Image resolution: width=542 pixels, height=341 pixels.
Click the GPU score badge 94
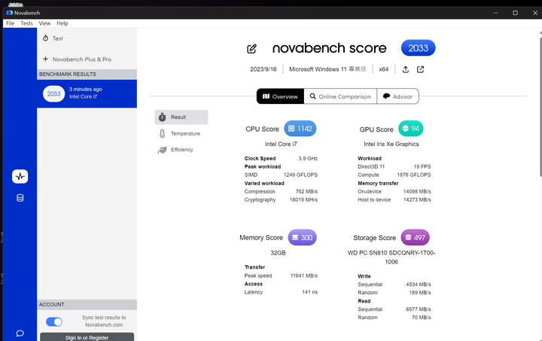point(411,129)
